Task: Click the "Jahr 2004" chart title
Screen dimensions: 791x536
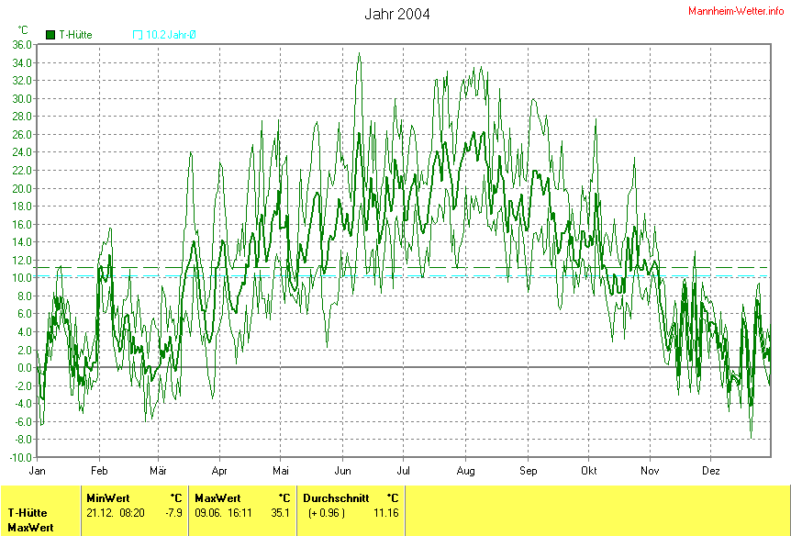Action: (396, 14)
